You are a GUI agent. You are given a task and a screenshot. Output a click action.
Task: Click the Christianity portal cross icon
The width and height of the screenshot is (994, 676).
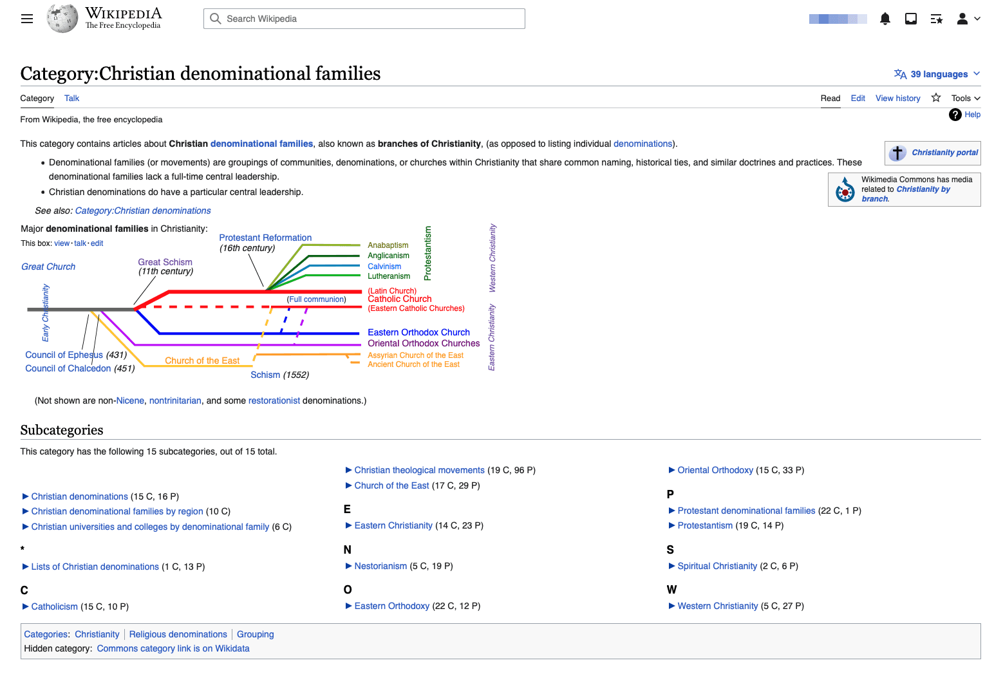[x=897, y=153]
